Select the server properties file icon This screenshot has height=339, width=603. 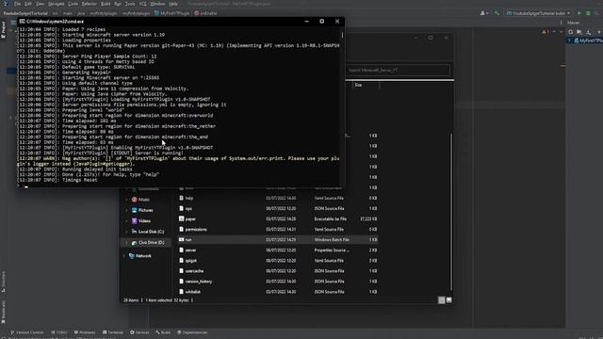click(181, 250)
